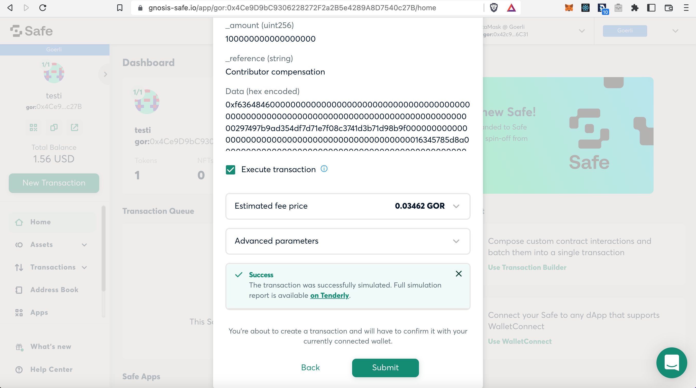Screen dimensions: 696x388
Task: Toggle the browser sidebar panel icon
Action: 652,8
